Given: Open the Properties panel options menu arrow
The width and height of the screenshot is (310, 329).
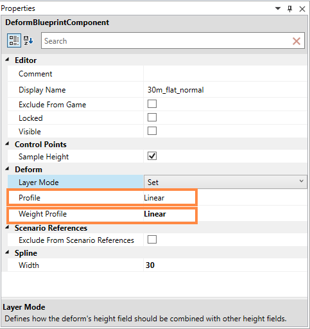Looking at the screenshot, I should 278,8.
